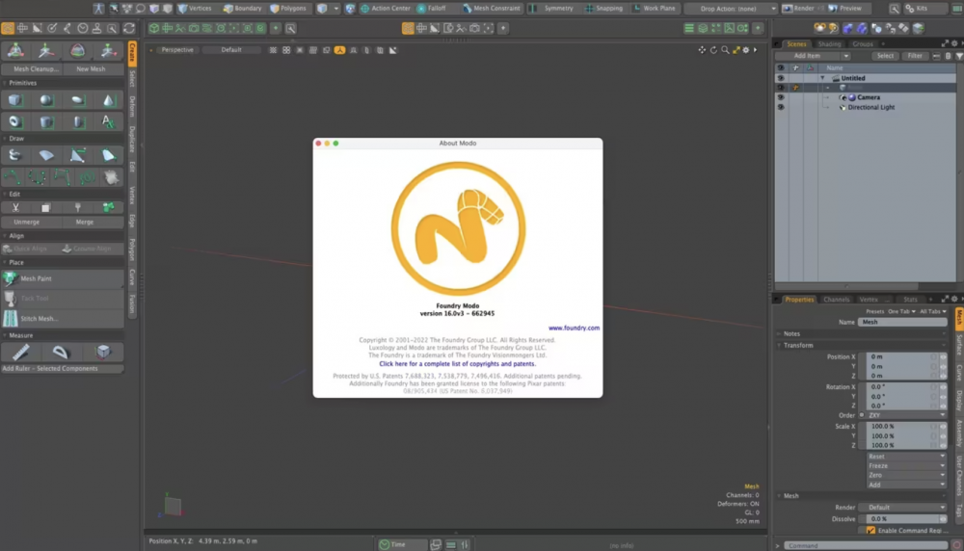Click the Dissolve percentage slider field
This screenshot has height=551, width=964.
point(903,519)
